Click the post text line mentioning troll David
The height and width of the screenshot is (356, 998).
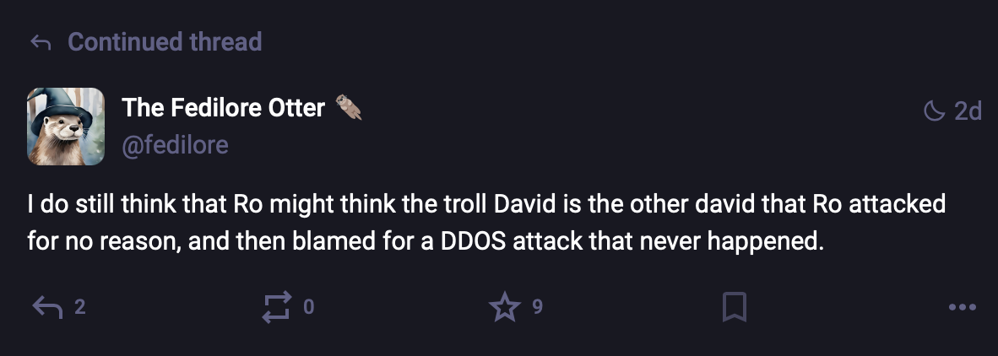click(486, 205)
